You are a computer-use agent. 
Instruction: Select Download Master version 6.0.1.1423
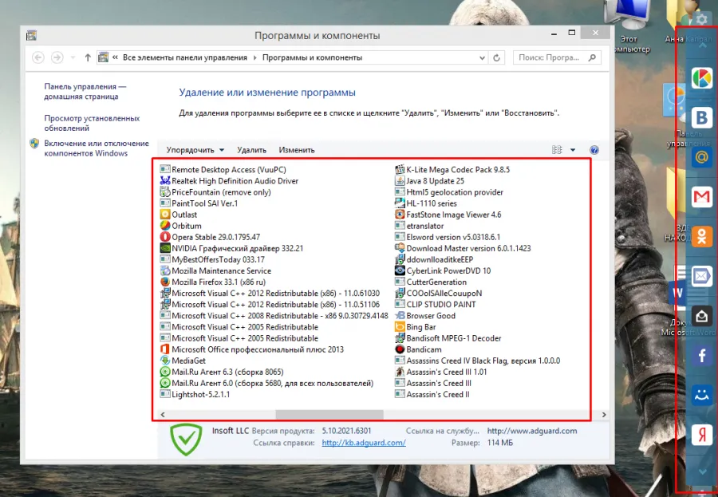point(463,248)
